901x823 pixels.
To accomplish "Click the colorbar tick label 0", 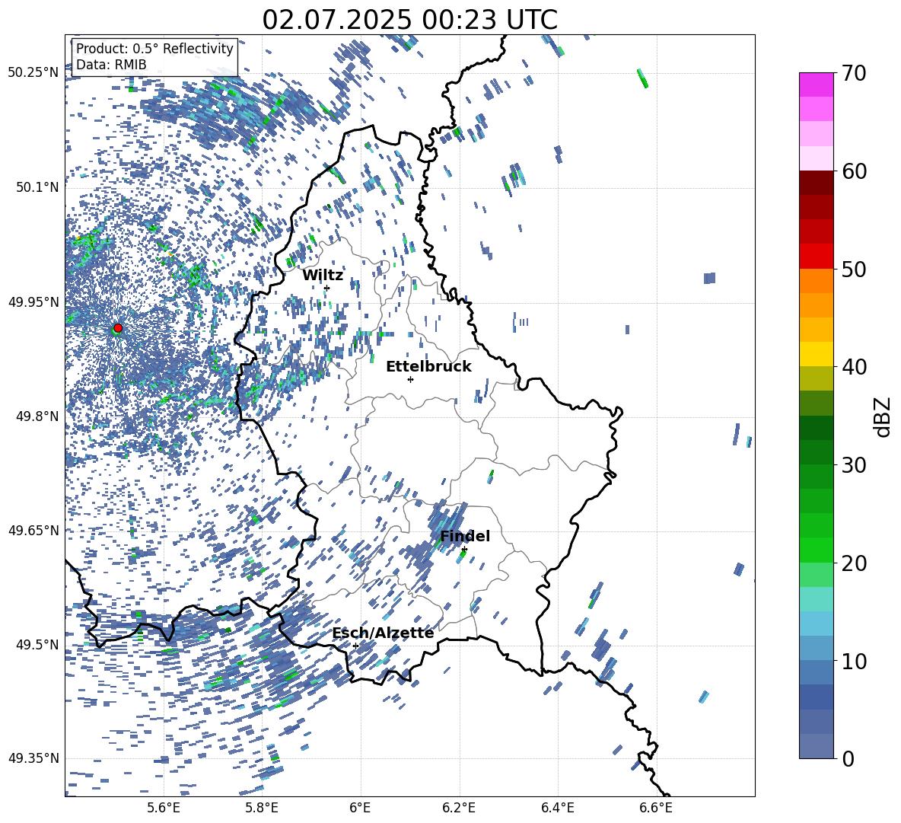I will click(848, 758).
